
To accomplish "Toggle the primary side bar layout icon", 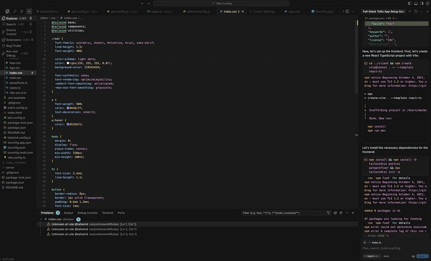I will click(410, 3).
